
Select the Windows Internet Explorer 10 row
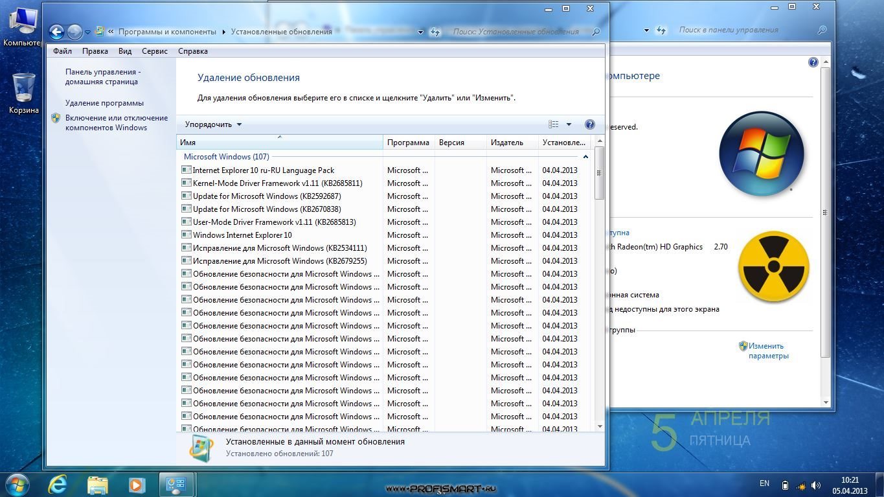(385, 235)
